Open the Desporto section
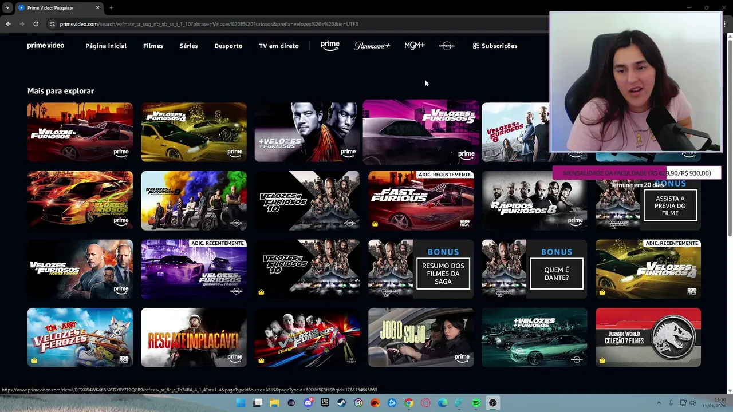The image size is (733, 412). coord(228,46)
